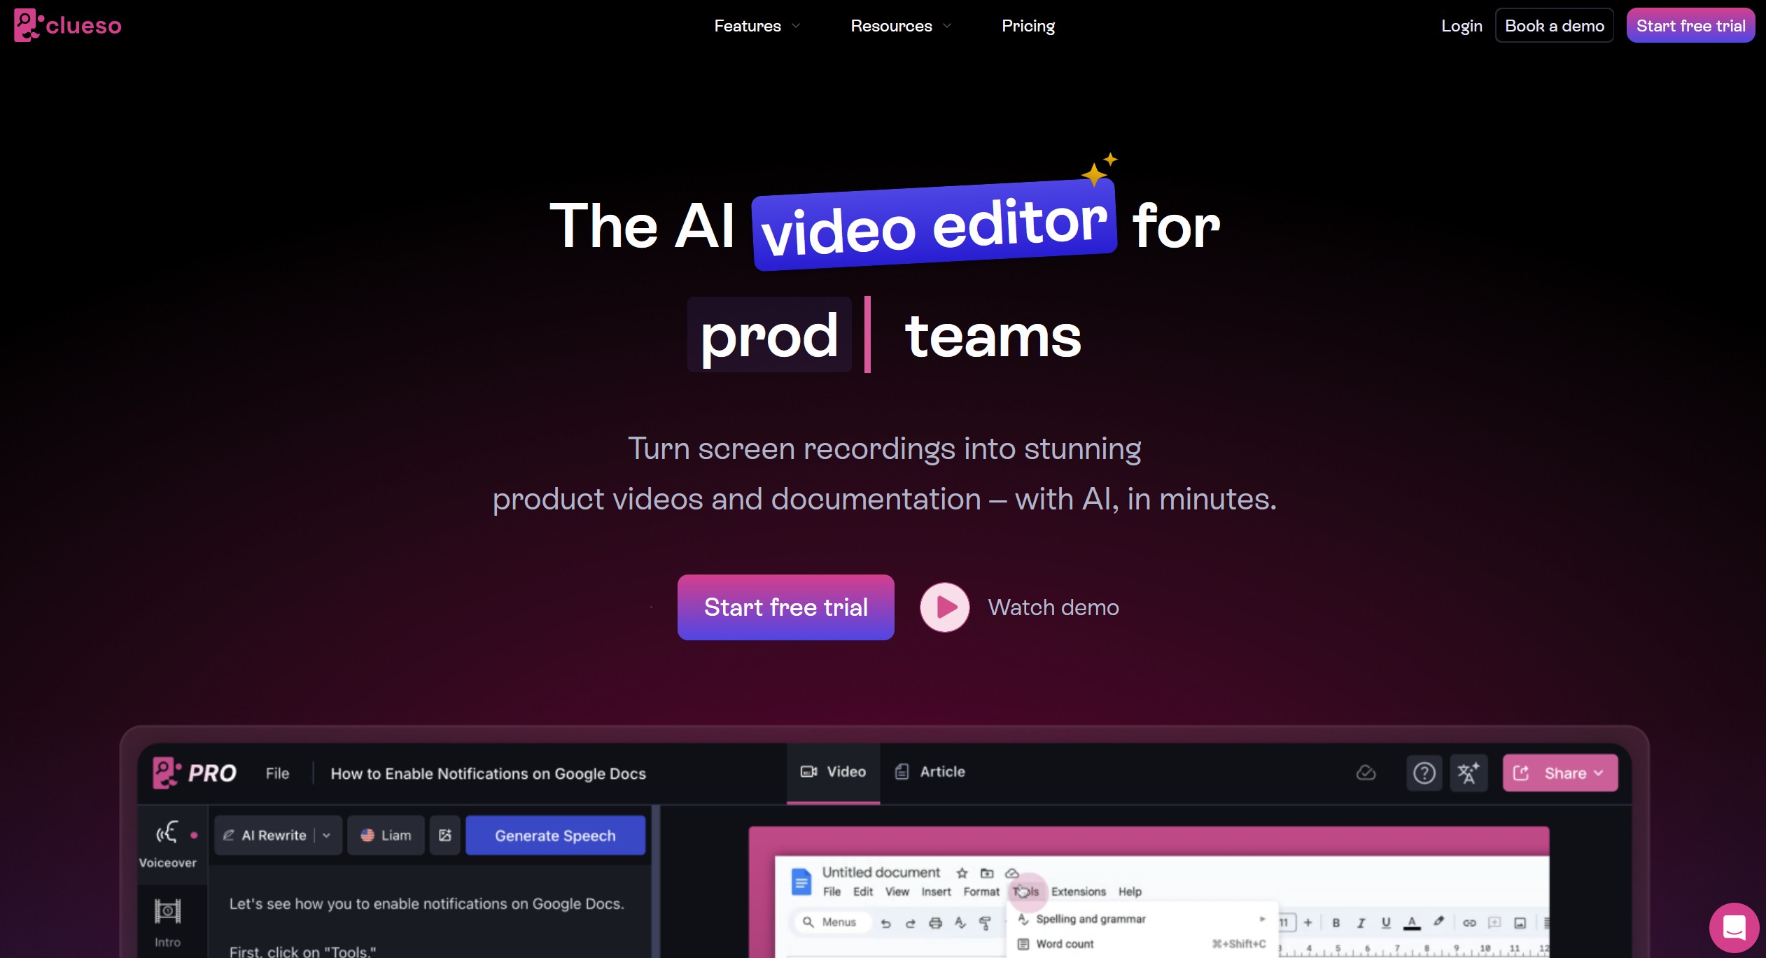Viewport: 1766px width, 958px height.
Task: Click Start free trial hero button
Action: [x=785, y=607]
